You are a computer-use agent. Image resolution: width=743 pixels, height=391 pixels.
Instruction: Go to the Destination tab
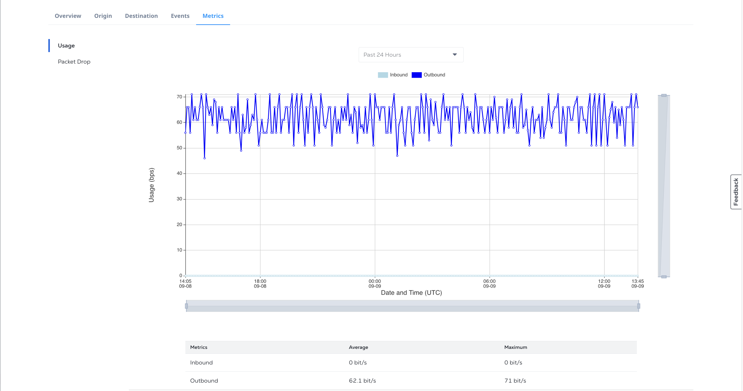click(x=141, y=16)
